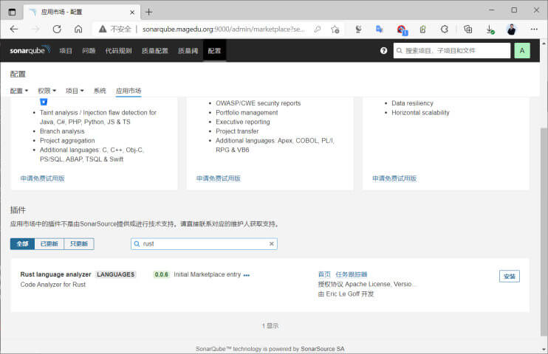Open the translate extension icon

[380, 29]
